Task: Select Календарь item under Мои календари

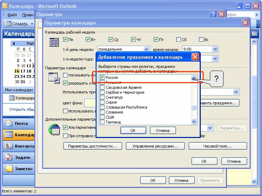Action: tap(22, 98)
